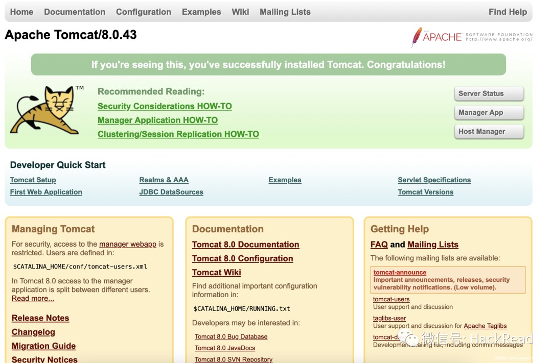Click the Tomcat cat logo
Viewport: 552px width, 363px height.
[x=47, y=110]
